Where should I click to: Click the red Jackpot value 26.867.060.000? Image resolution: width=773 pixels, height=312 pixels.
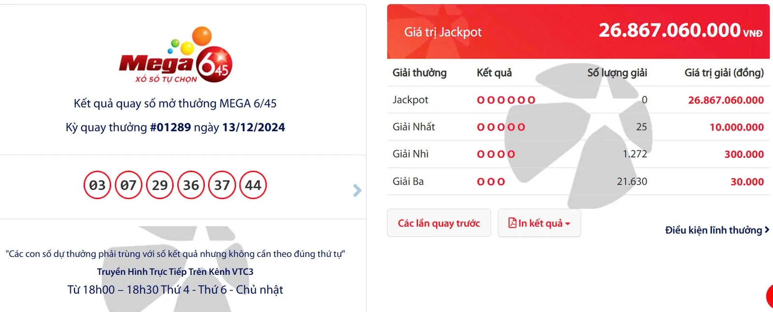[726, 100]
